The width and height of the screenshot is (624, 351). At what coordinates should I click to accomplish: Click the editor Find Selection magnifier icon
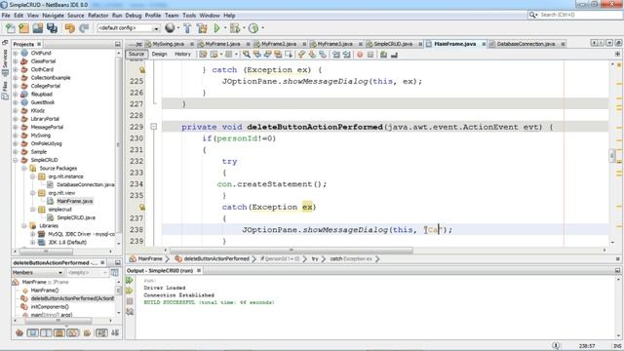click(247, 55)
